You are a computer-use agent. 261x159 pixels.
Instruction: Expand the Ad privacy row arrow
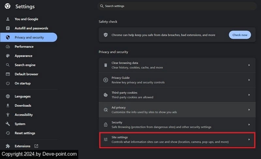(x=249, y=110)
